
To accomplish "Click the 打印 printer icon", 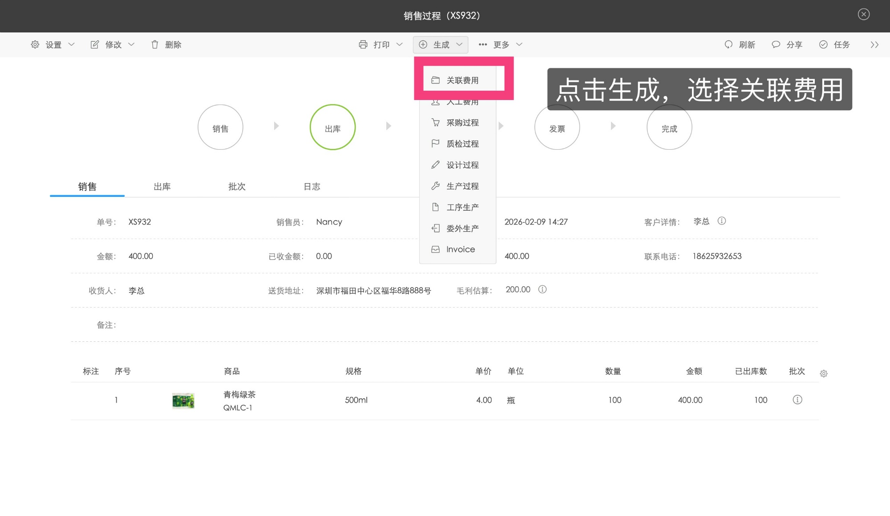I will [364, 44].
